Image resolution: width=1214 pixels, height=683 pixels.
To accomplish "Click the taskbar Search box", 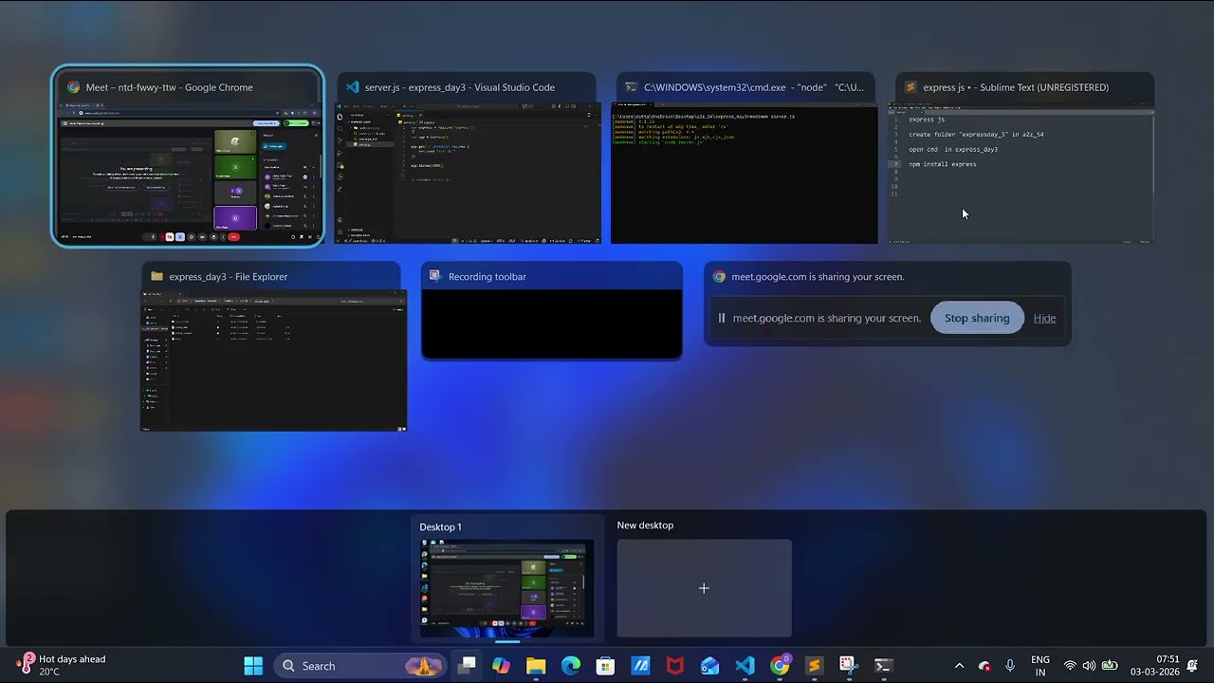I will coord(360,666).
